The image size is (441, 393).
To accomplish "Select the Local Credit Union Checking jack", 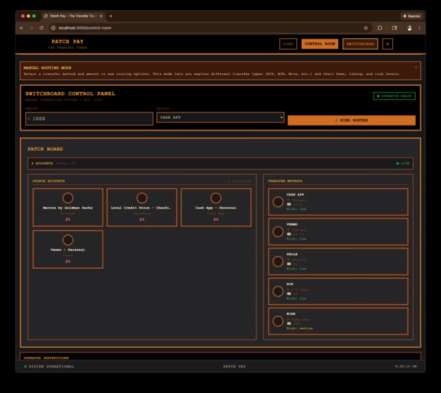I will click(x=142, y=198).
